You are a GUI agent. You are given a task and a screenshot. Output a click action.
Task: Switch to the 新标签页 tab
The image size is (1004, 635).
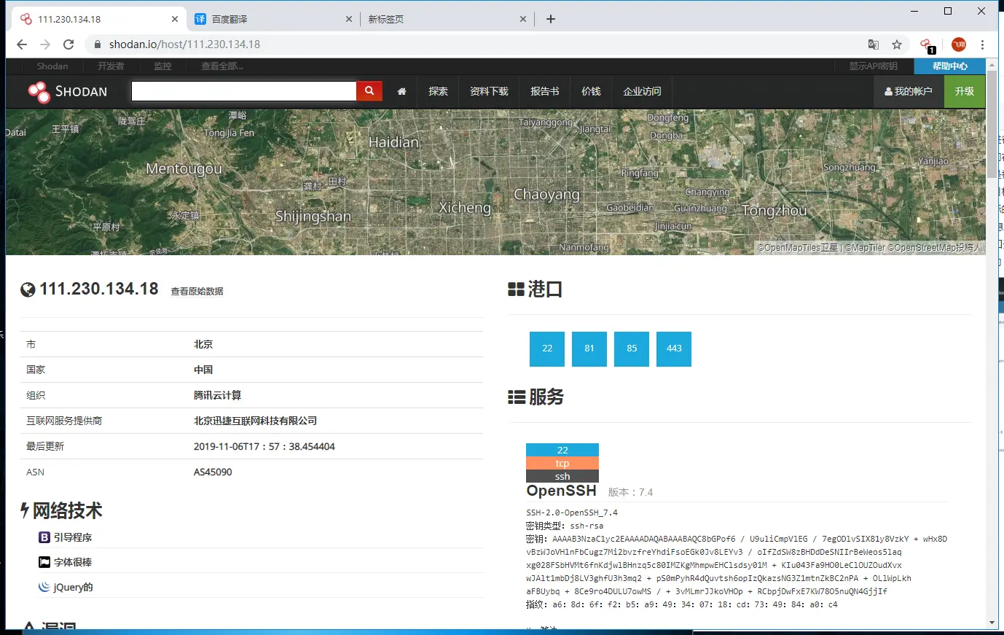click(x=447, y=19)
